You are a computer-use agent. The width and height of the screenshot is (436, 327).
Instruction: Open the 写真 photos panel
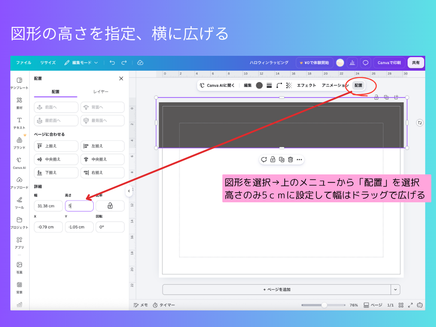pyautogui.click(x=19, y=268)
